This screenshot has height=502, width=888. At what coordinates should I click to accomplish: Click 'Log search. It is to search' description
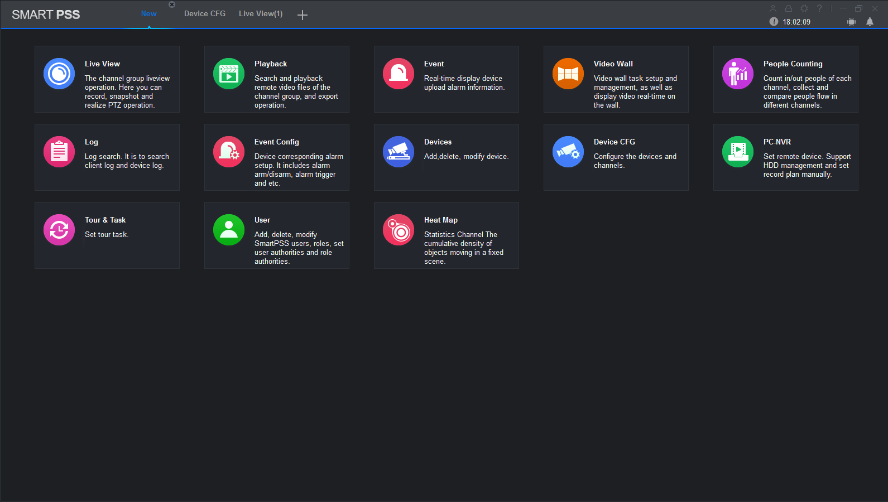127,161
